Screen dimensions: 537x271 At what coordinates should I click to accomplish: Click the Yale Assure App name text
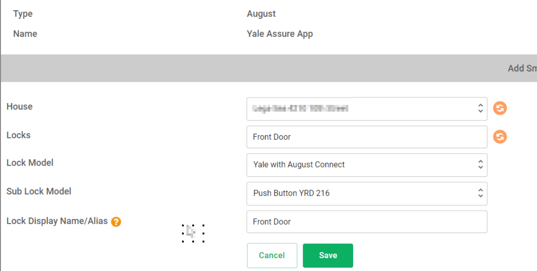pyautogui.click(x=280, y=33)
